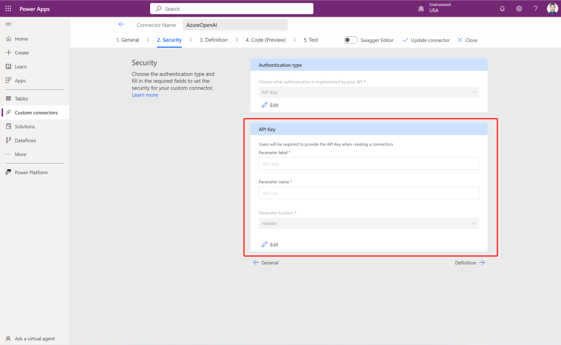
Task: Go to the 4. Code (Preview) step
Action: tap(265, 40)
